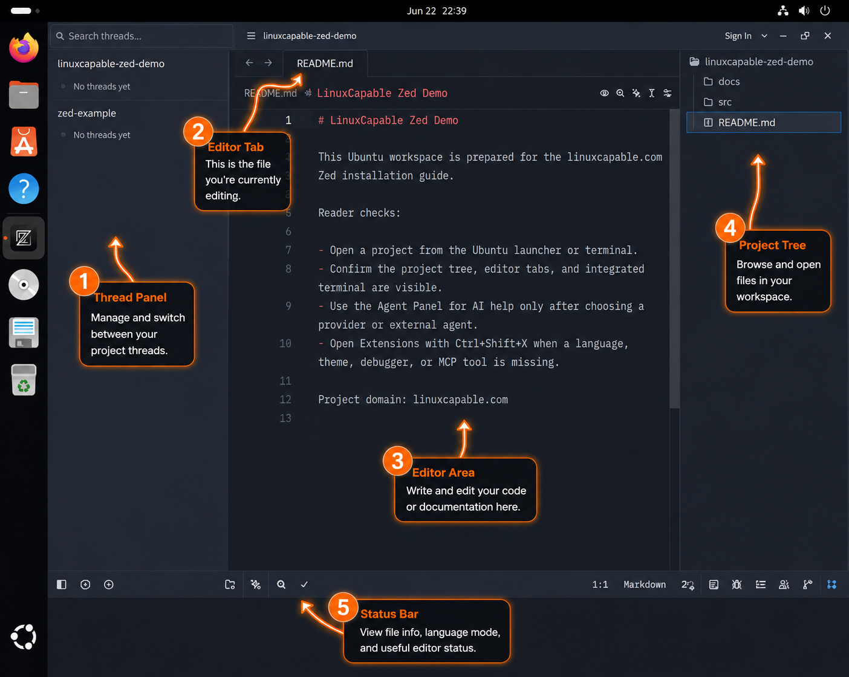This screenshot has height=677, width=849.
Task: Open the power menu icon in top bar
Action: coord(825,11)
